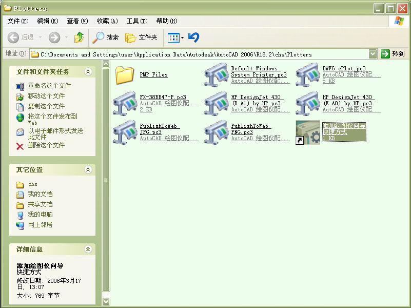Select HP DesignJet 430 (E A0) icon
This screenshot has width=411, height=308.
(307, 104)
